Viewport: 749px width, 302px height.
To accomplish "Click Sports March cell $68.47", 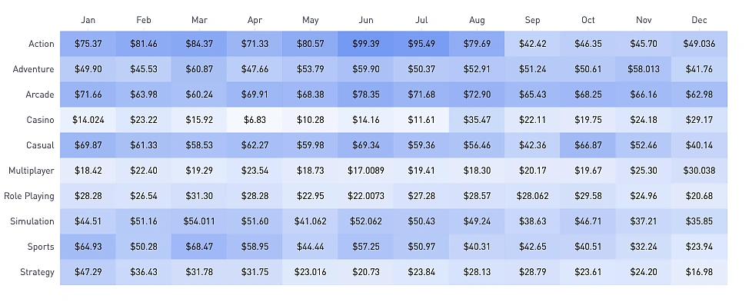I will click(x=199, y=247).
